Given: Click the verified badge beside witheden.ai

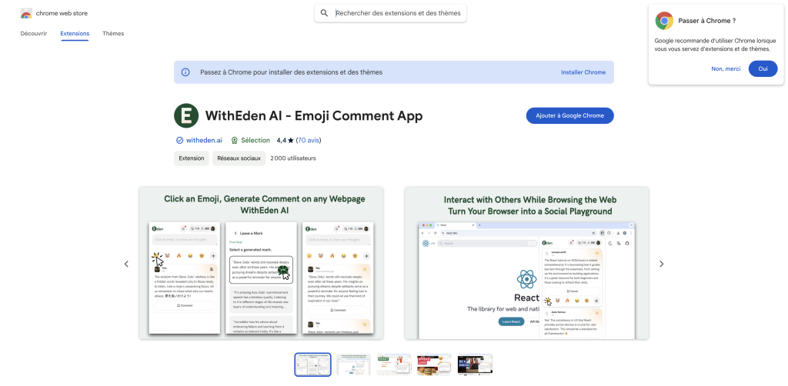Looking at the screenshot, I should point(179,141).
